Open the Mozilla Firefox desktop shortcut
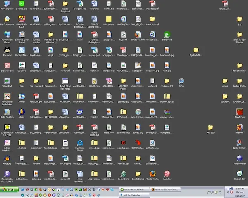Viewport: 248px width, 198px height. point(153,173)
